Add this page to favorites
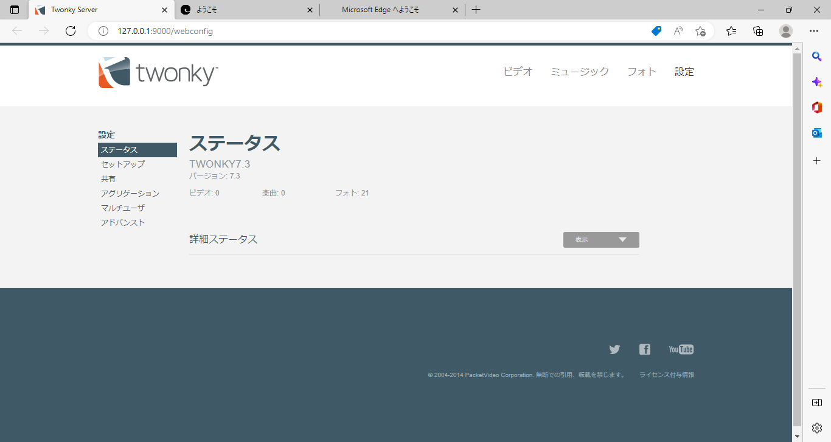The height and width of the screenshot is (442, 831). click(x=700, y=31)
